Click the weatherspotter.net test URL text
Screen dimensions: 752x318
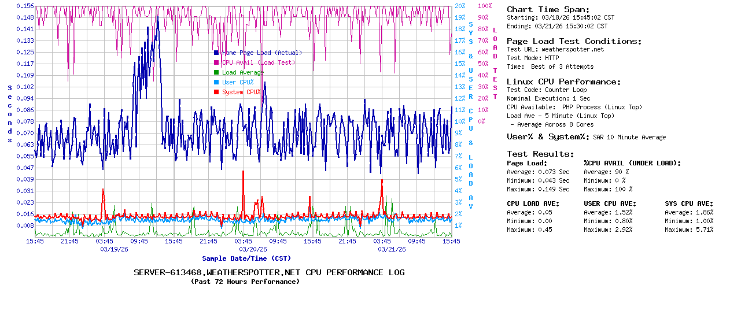point(572,49)
